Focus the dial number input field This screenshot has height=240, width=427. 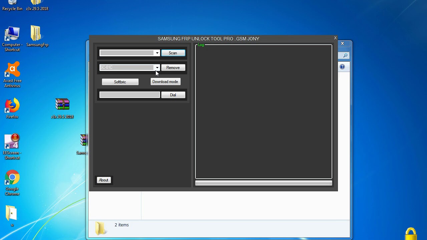130,95
